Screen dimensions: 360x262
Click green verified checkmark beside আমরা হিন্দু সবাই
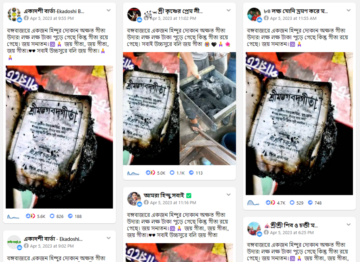tap(189, 196)
